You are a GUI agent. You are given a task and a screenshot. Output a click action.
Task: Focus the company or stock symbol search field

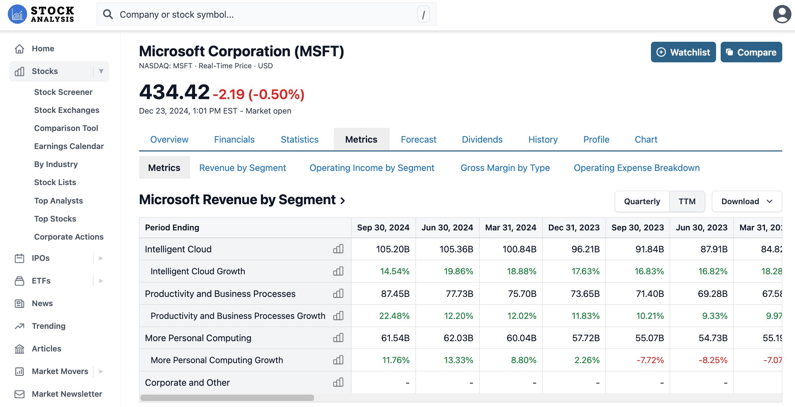267,15
